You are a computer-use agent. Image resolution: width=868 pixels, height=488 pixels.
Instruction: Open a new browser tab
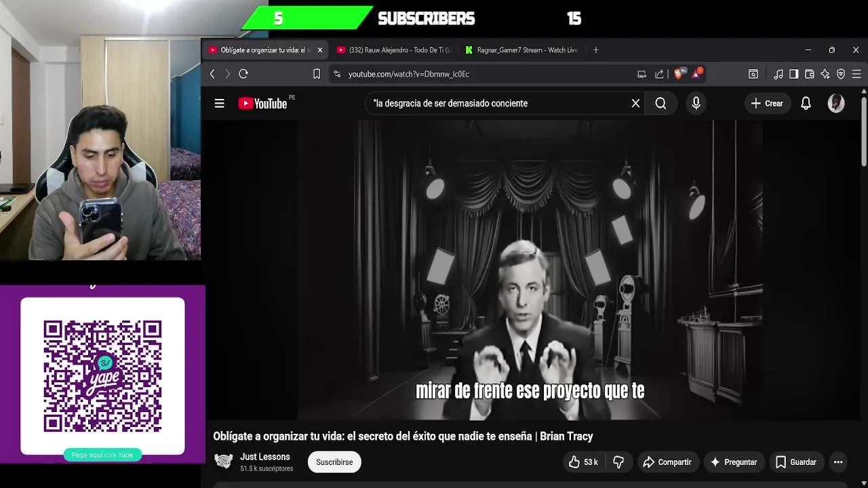pos(596,50)
